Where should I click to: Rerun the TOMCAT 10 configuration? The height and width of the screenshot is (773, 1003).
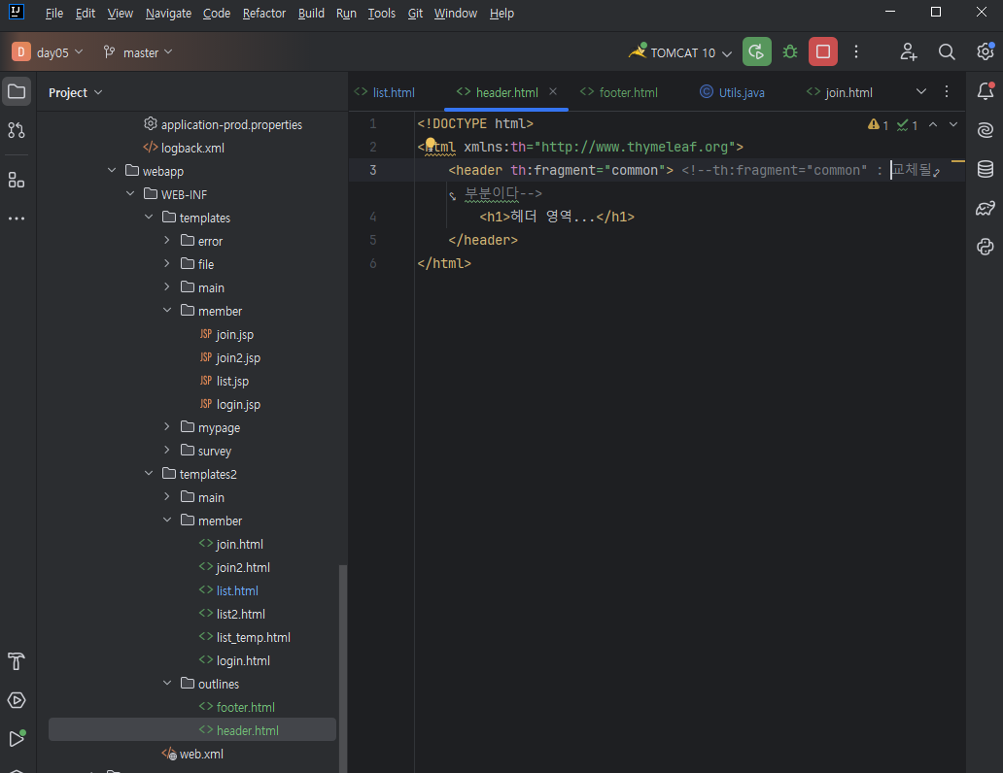point(757,51)
